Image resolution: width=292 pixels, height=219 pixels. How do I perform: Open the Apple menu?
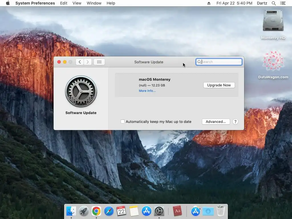pyautogui.click(x=8, y=3)
